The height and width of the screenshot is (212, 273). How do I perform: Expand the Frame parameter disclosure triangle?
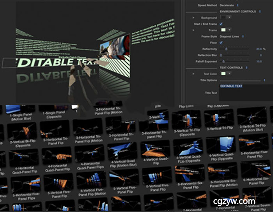tap(193, 30)
